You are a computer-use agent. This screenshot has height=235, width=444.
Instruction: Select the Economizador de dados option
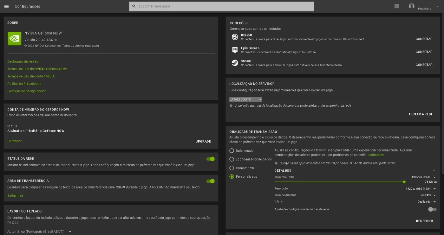click(232, 159)
